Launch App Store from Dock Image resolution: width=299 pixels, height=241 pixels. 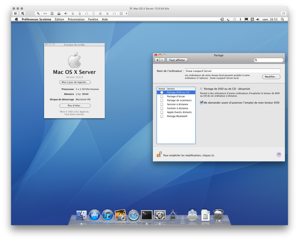point(95,215)
